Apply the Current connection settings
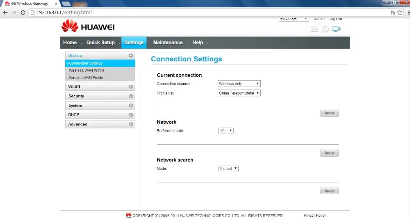The height and width of the screenshot is (220, 410). [x=329, y=113]
